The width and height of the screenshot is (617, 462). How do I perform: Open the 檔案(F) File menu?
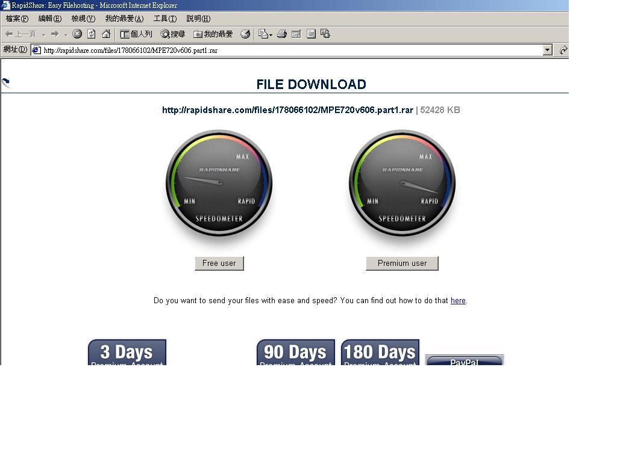[x=17, y=19]
